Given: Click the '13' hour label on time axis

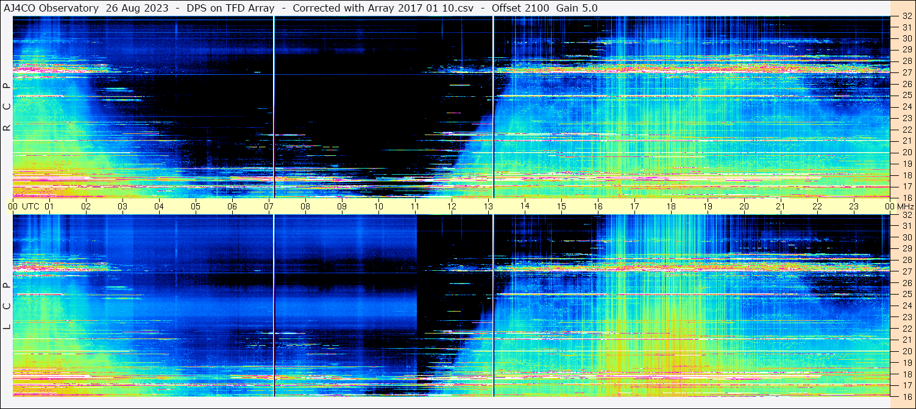Looking at the screenshot, I should tap(488, 206).
